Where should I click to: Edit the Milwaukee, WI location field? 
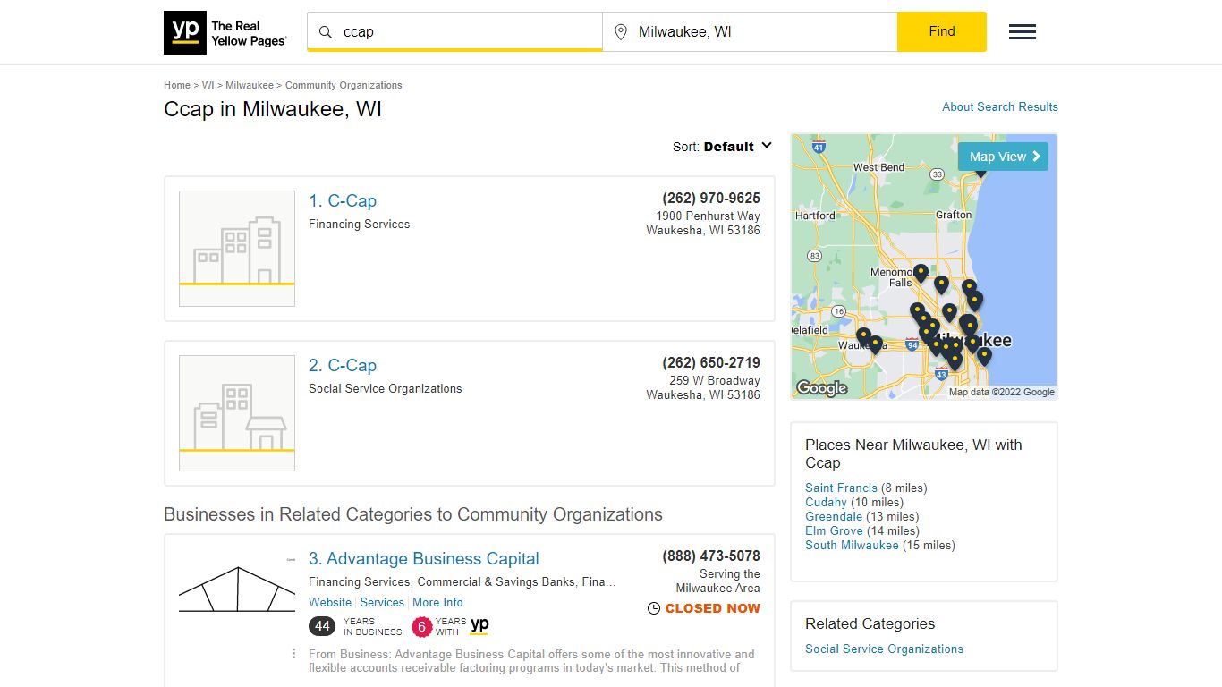pos(750,32)
